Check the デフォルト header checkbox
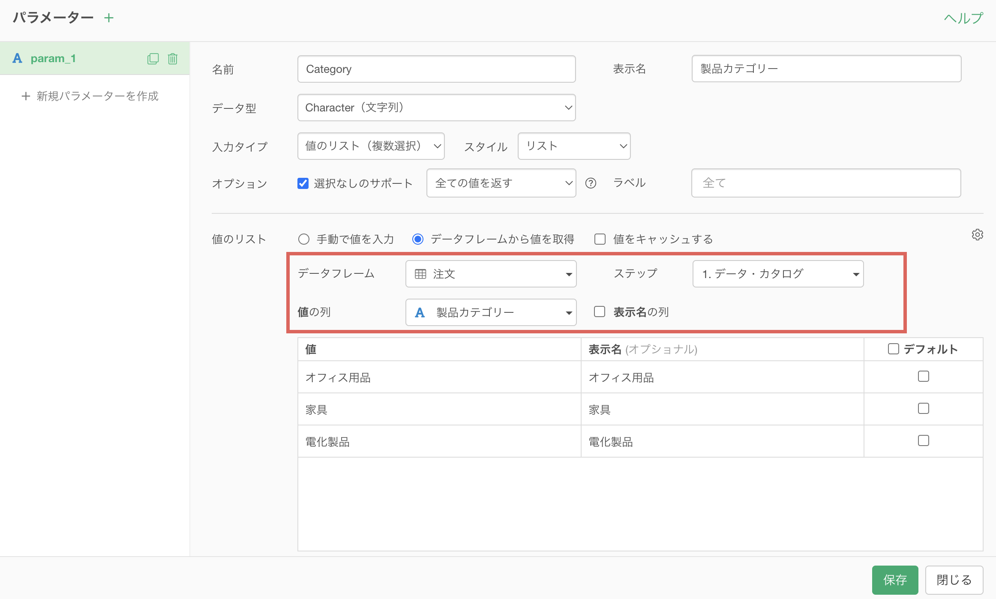Screen dimensions: 996x599 [894, 349]
